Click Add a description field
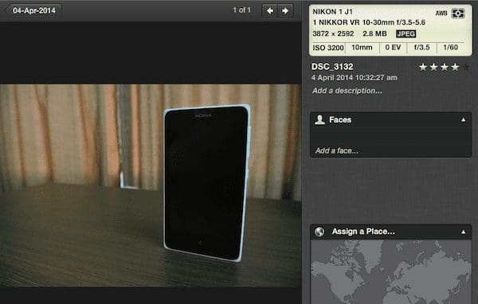478x304 pixels. pyautogui.click(x=347, y=91)
